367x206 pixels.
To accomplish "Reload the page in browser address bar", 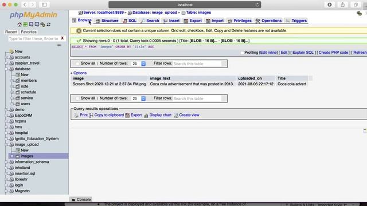I will pos(257,5).
